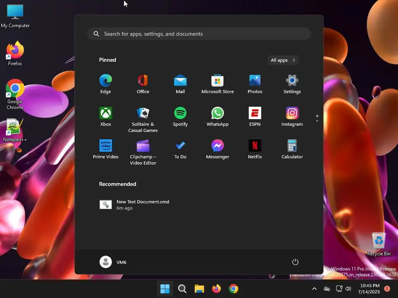
Task: Show hidden system tray icons
Action: click(x=314, y=289)
